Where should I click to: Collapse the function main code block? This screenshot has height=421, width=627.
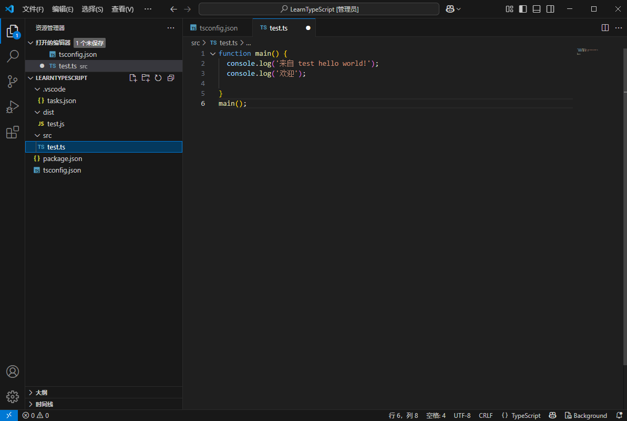coord(213,53)
